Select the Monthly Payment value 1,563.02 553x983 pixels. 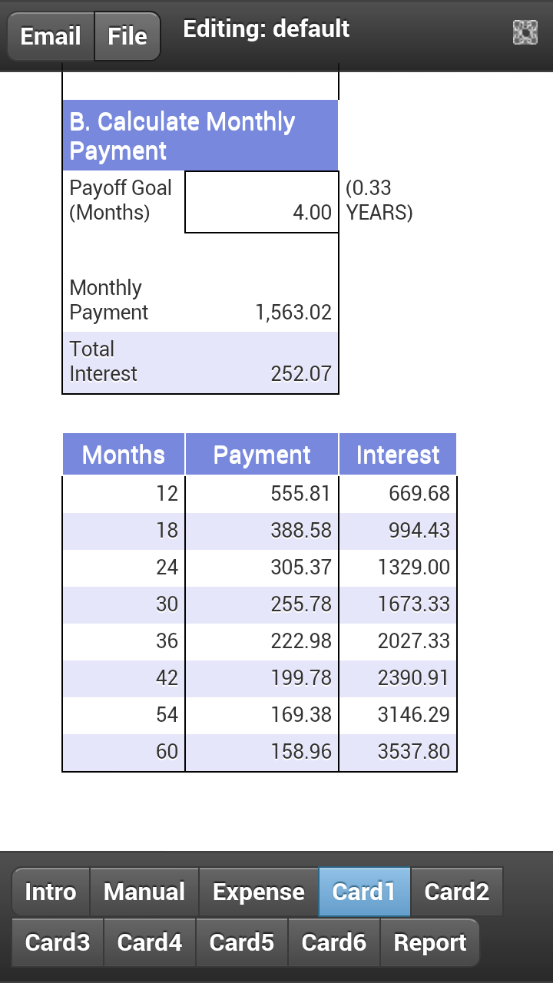293,313
